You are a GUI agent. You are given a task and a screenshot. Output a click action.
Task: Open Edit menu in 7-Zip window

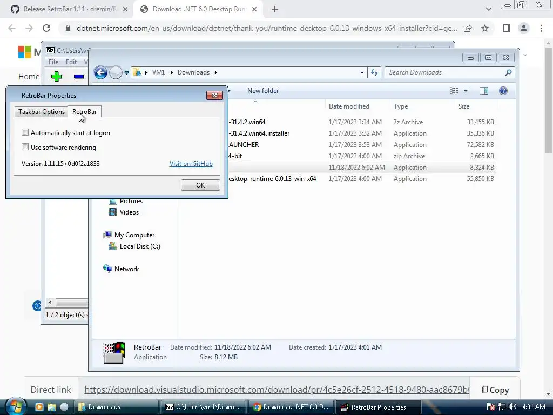point(71,62)
